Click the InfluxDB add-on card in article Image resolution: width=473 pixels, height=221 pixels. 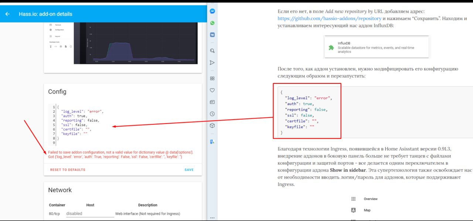click(x=377, y=47)
